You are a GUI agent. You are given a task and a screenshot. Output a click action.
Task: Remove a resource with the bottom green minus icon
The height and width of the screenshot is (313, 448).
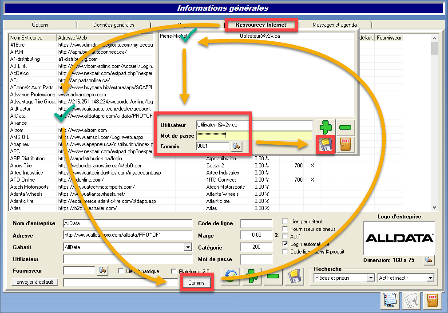273,277
